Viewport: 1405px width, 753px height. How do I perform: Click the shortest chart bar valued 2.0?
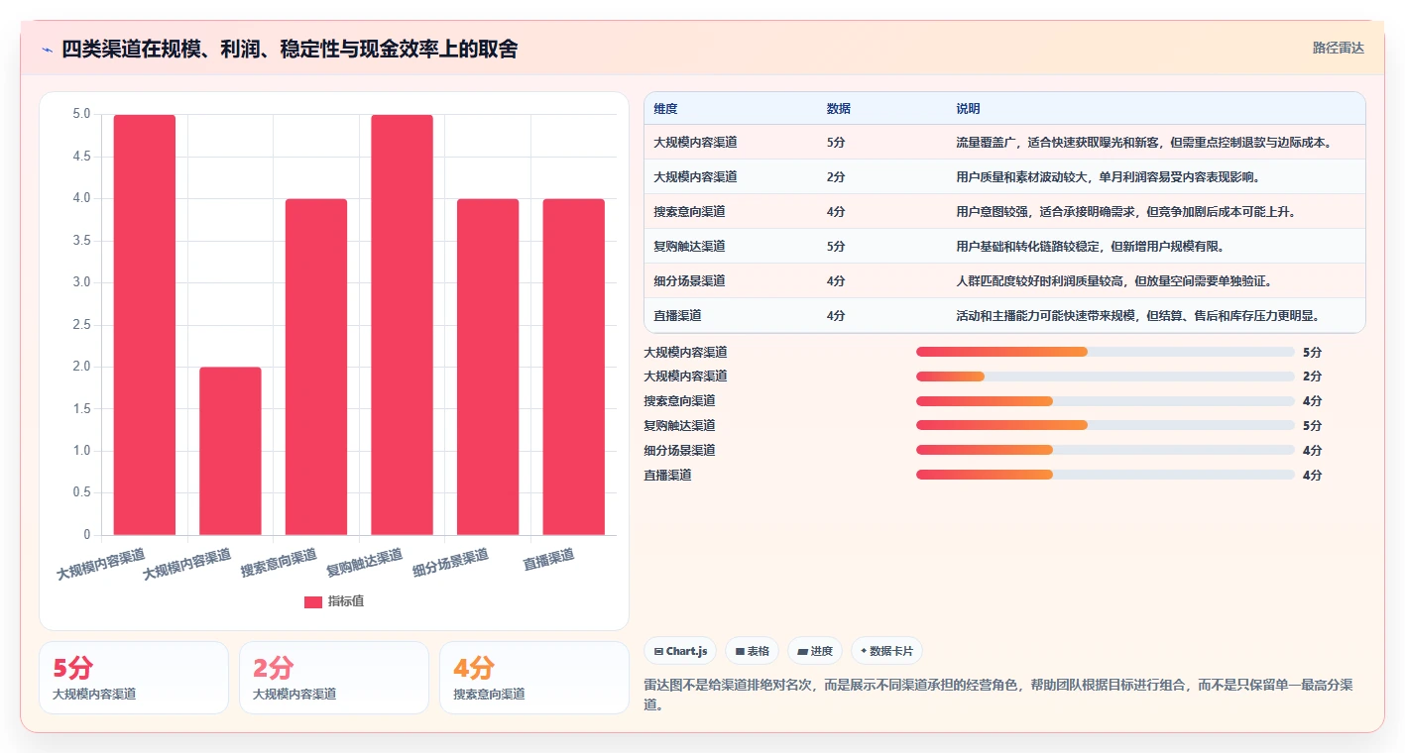point(230,451)
